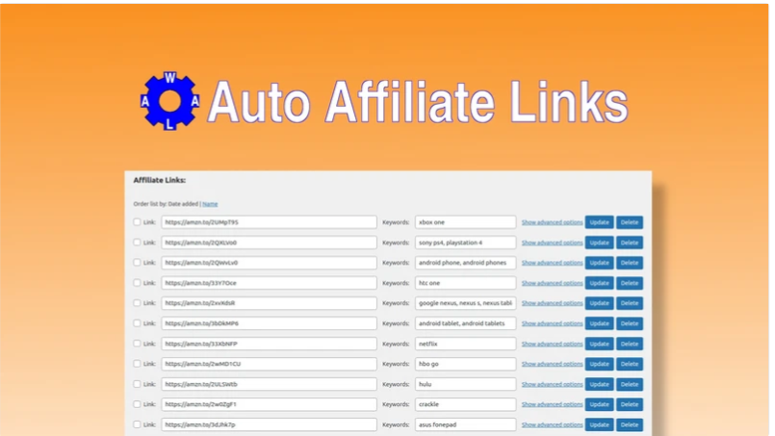Screen dimensions: 775x436
Task: Show advanced options for sony ps4
Action: click(x=552, y=243)
